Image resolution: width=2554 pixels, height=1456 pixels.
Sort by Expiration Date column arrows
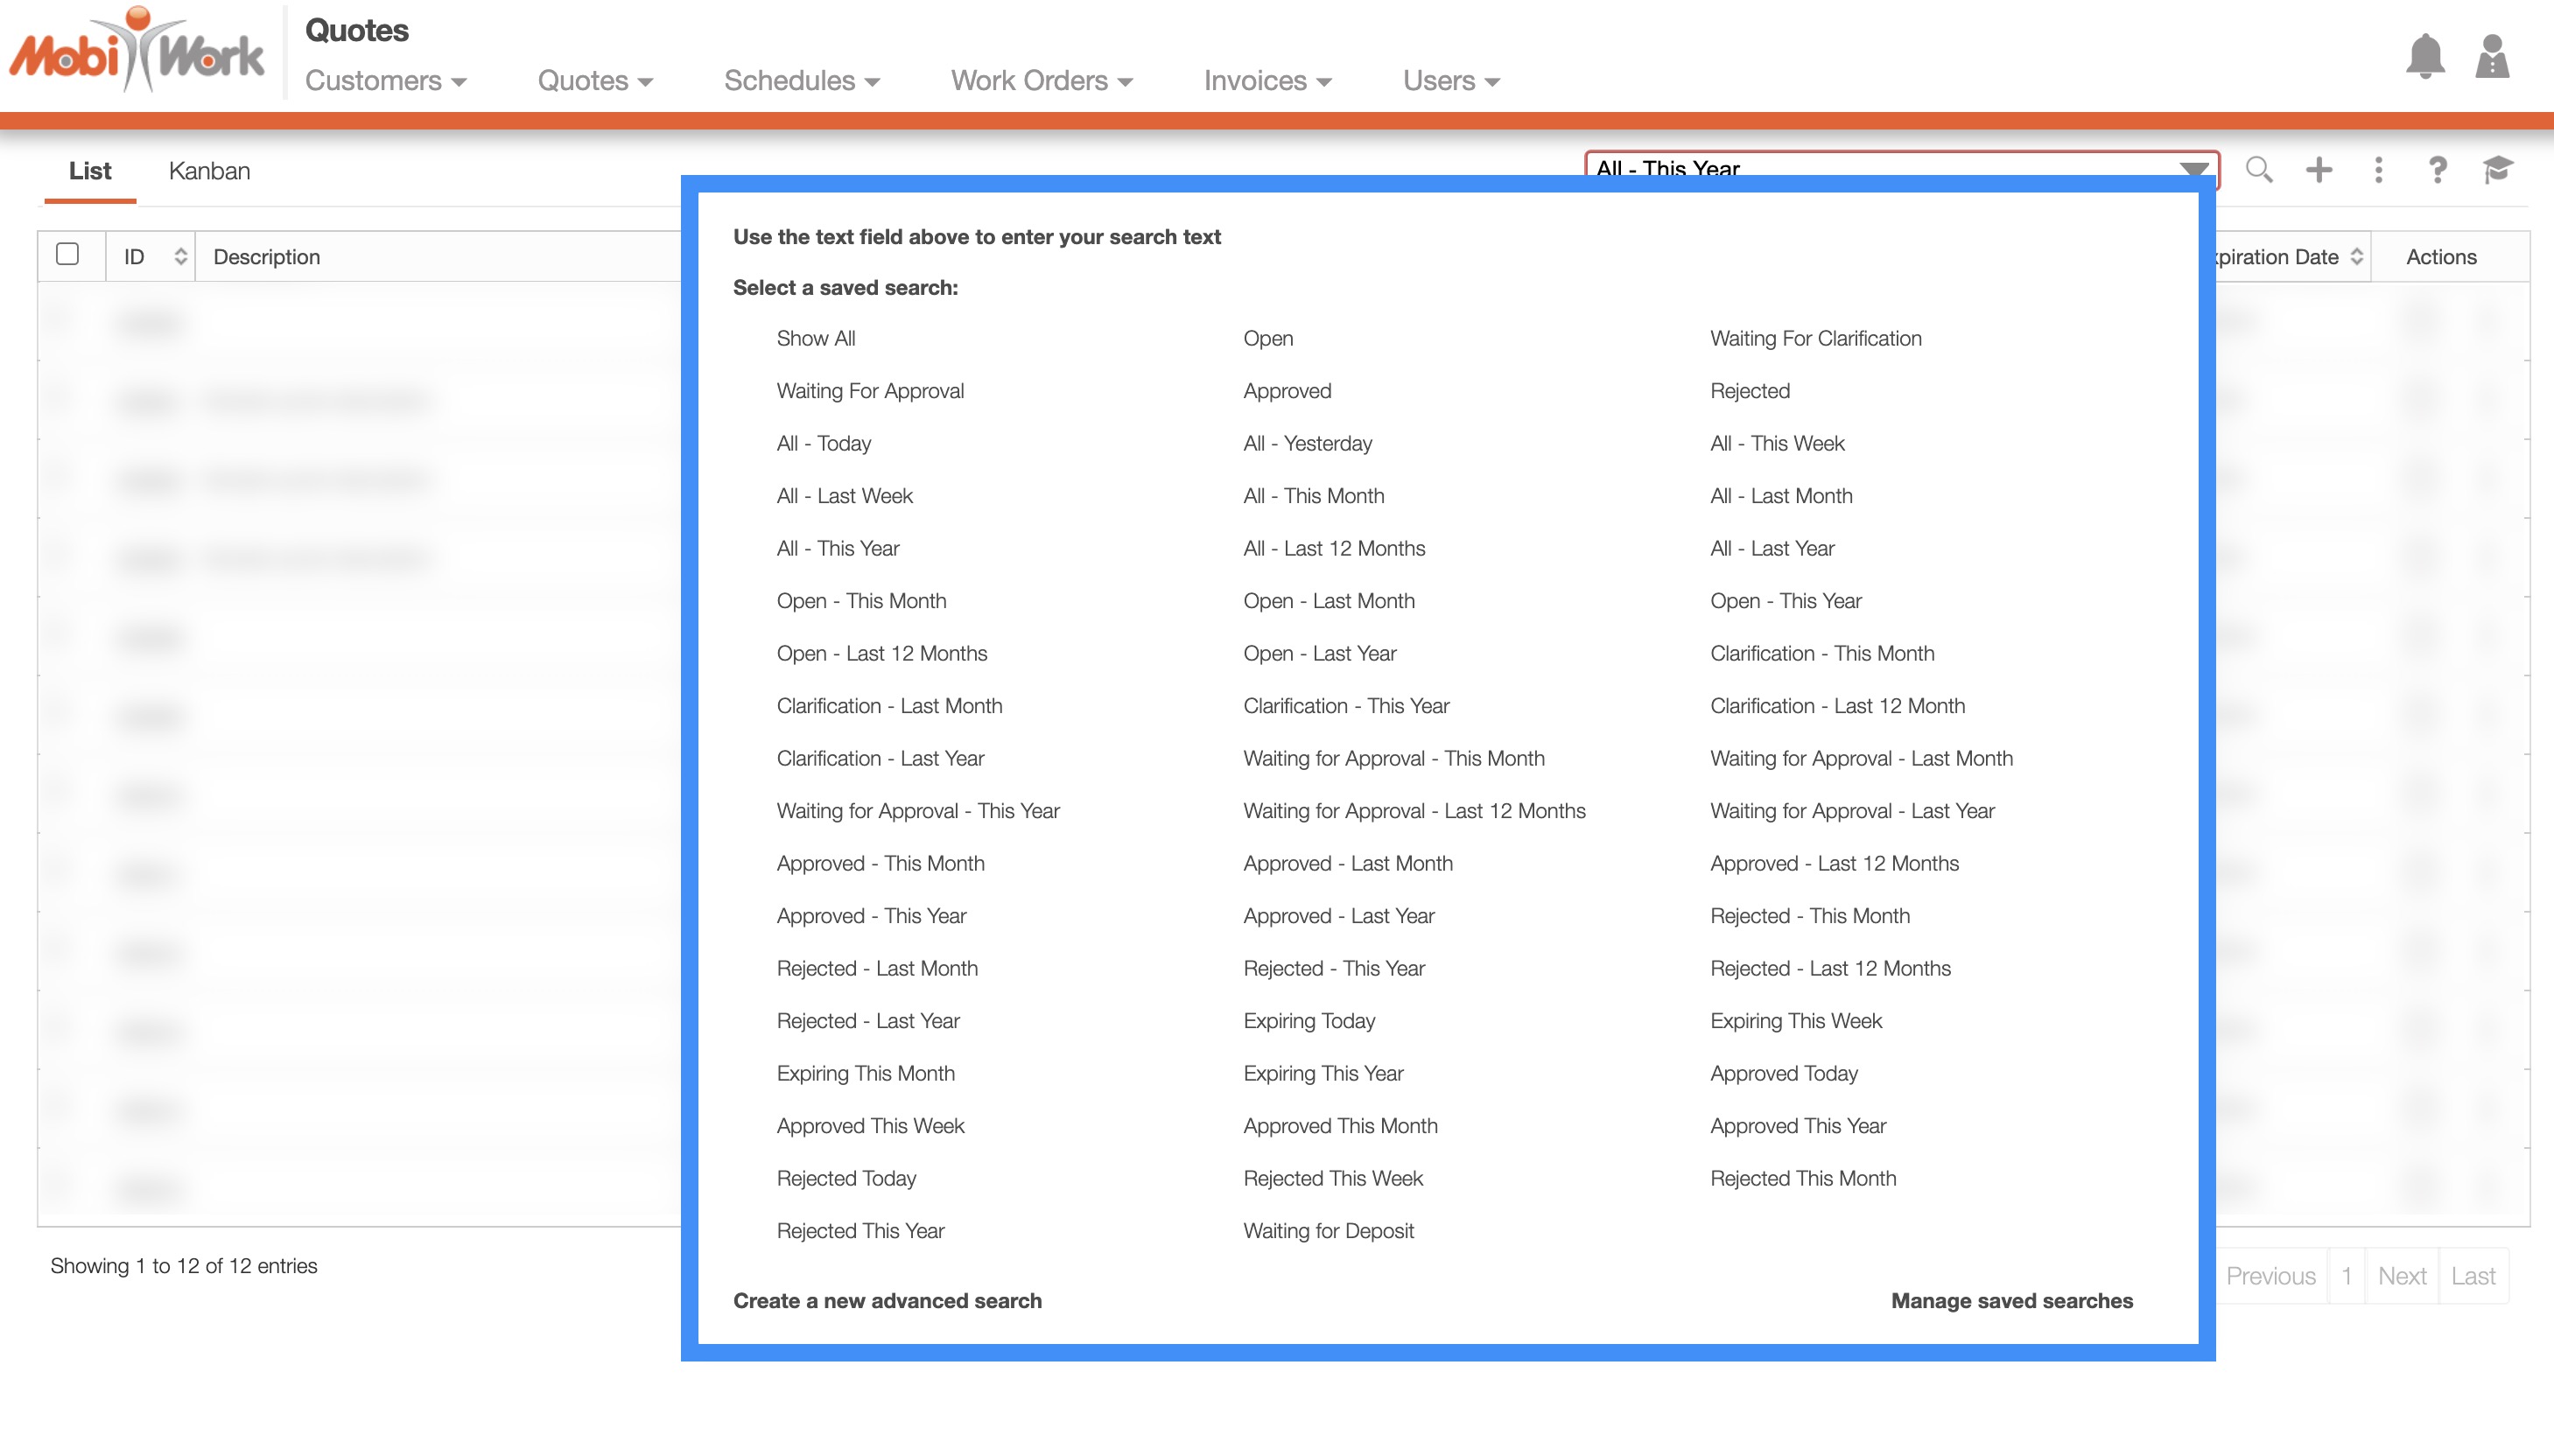(x=2356, y=257)
